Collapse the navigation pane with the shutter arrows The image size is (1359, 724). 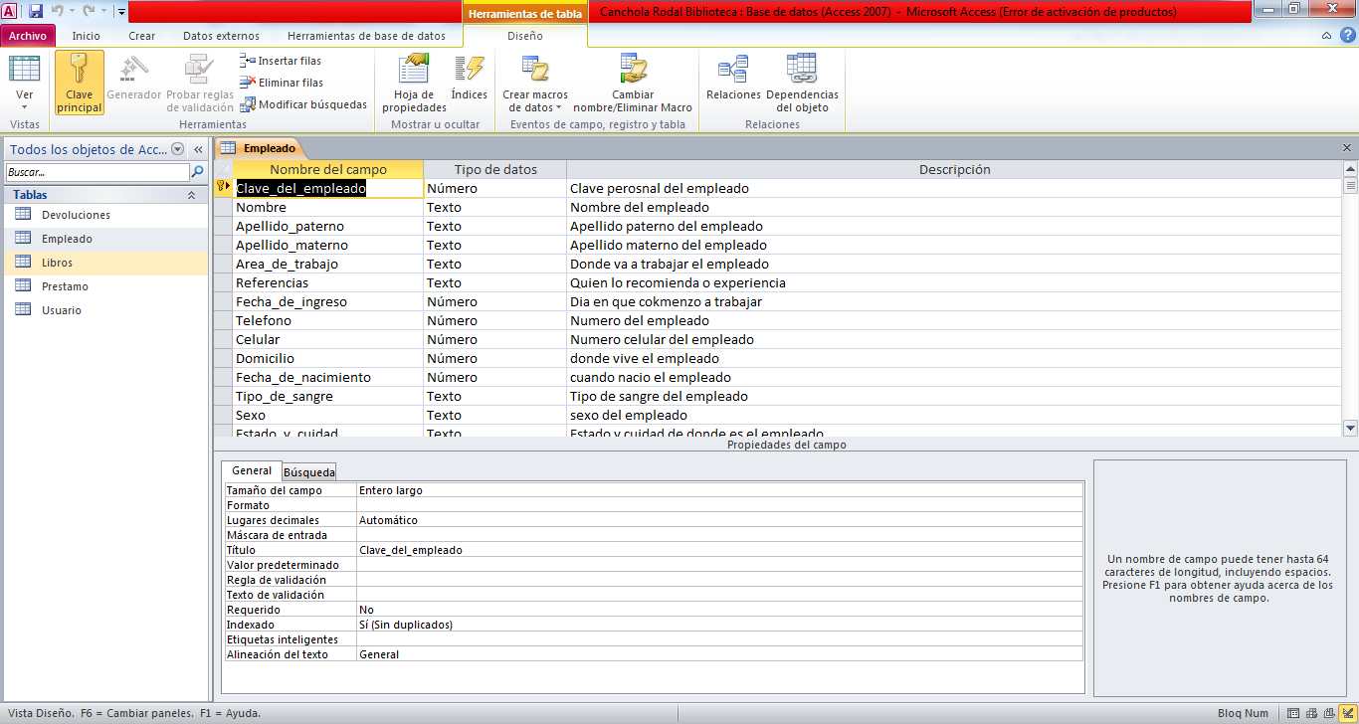(198, 149)
